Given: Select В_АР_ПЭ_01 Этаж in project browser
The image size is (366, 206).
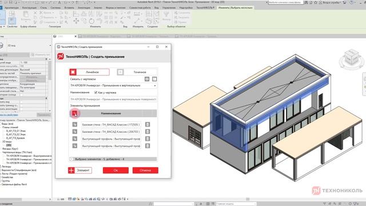Looking at the screenshot, I should point(16,131).
